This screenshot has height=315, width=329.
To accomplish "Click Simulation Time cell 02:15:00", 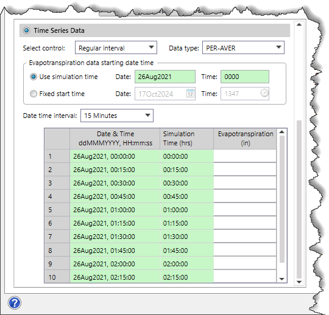I will pos(187,277).
